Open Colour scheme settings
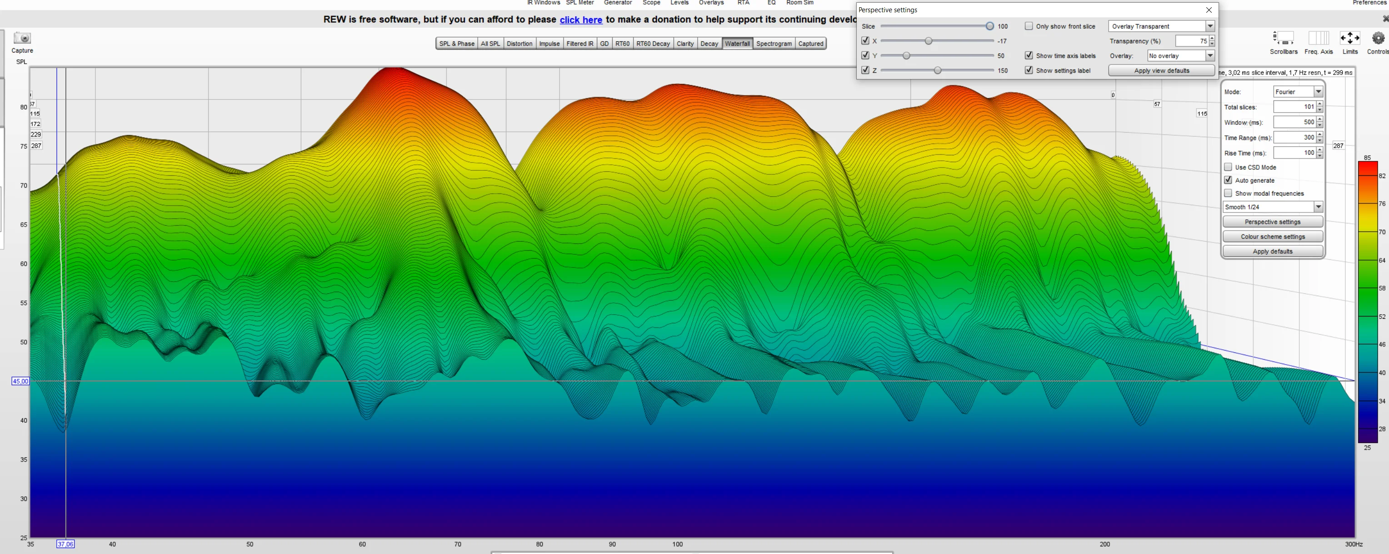This screenshot has height=554, width=1389. [1273, 237]
